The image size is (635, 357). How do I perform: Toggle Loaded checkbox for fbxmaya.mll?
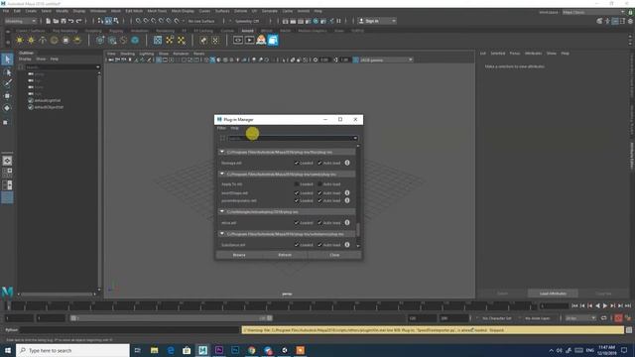(x=297, y=163)
